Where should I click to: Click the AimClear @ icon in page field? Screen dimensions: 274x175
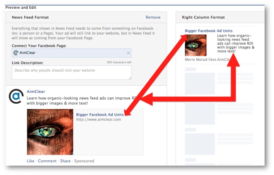(x=16, y=53)
